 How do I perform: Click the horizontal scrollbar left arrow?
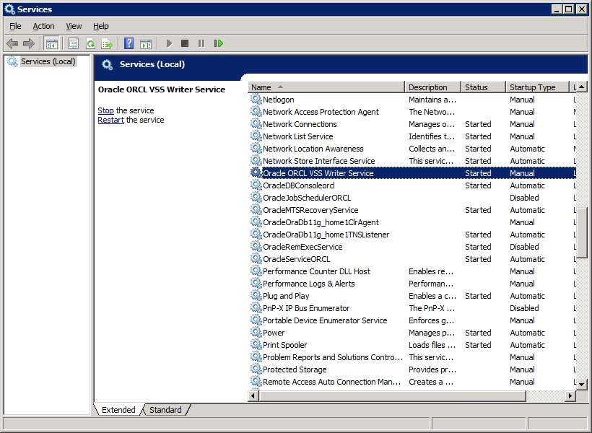coord(253,396)
